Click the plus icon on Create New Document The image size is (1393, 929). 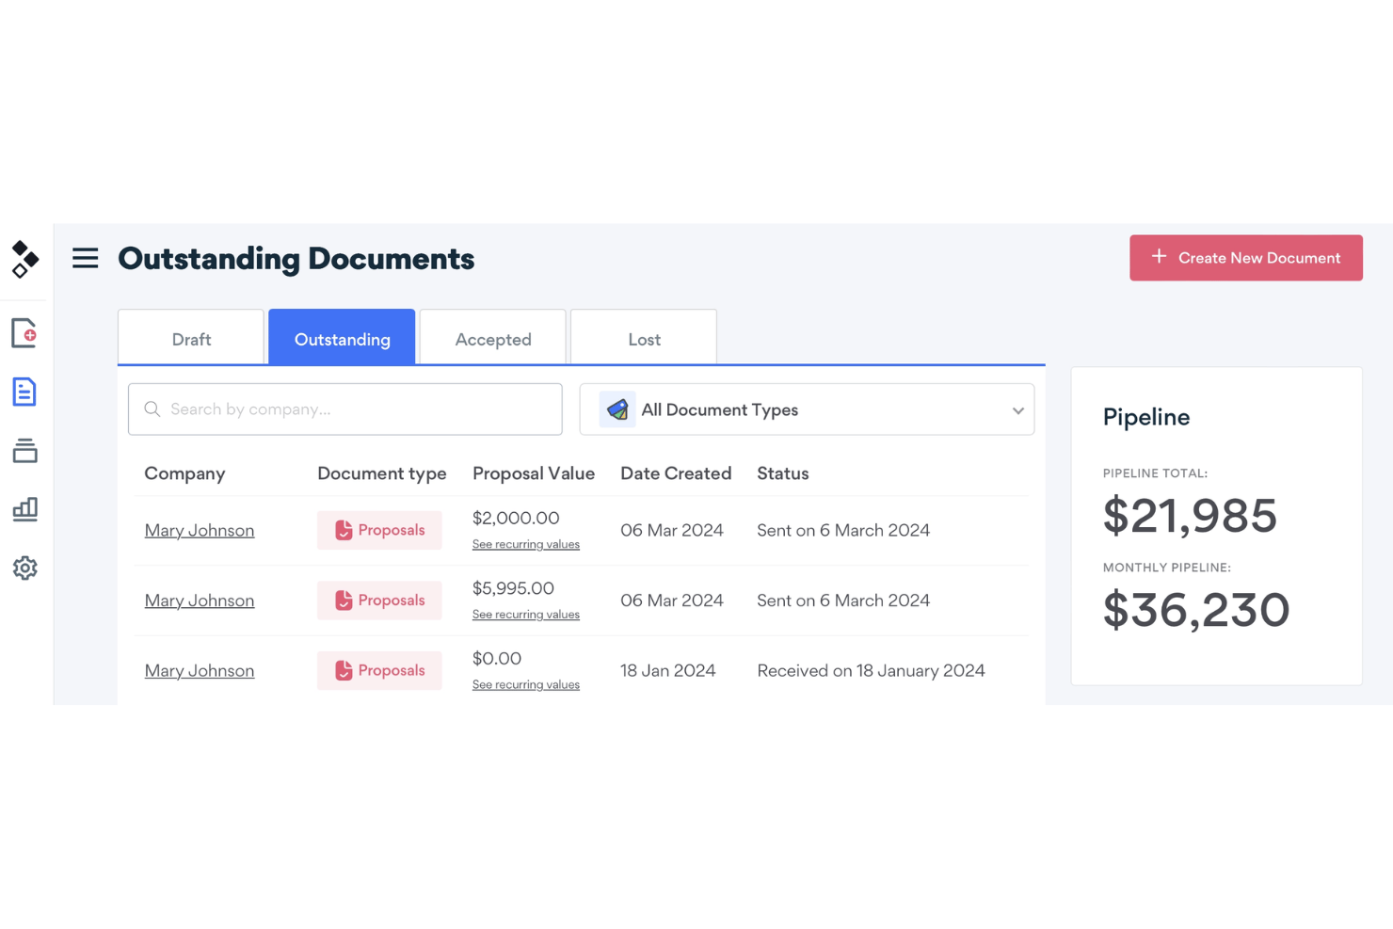click(x=1160, y=257)
